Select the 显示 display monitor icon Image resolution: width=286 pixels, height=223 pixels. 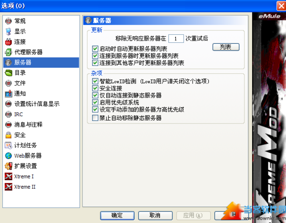pos(9,31)
